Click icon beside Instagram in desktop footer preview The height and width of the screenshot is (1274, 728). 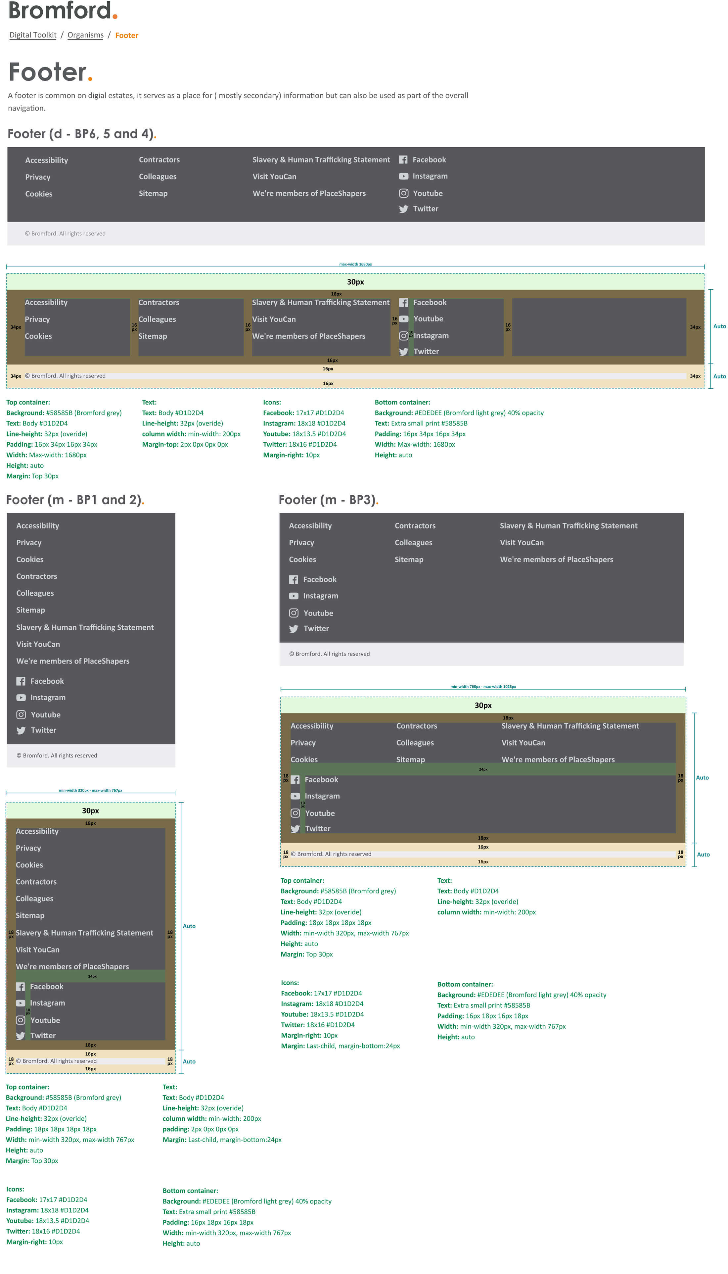click(403, 176)
